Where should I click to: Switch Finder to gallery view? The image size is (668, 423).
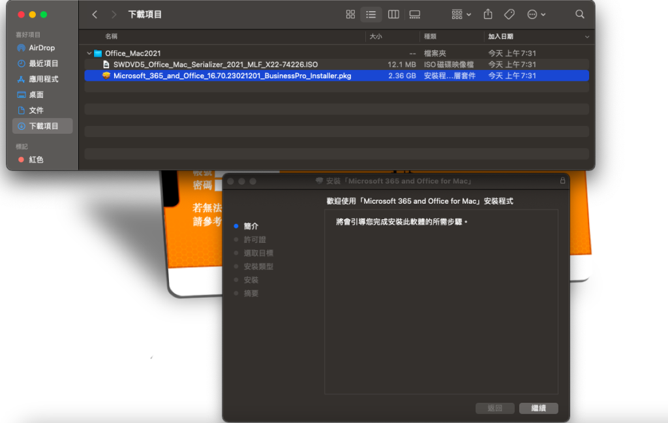pos(414,14)
